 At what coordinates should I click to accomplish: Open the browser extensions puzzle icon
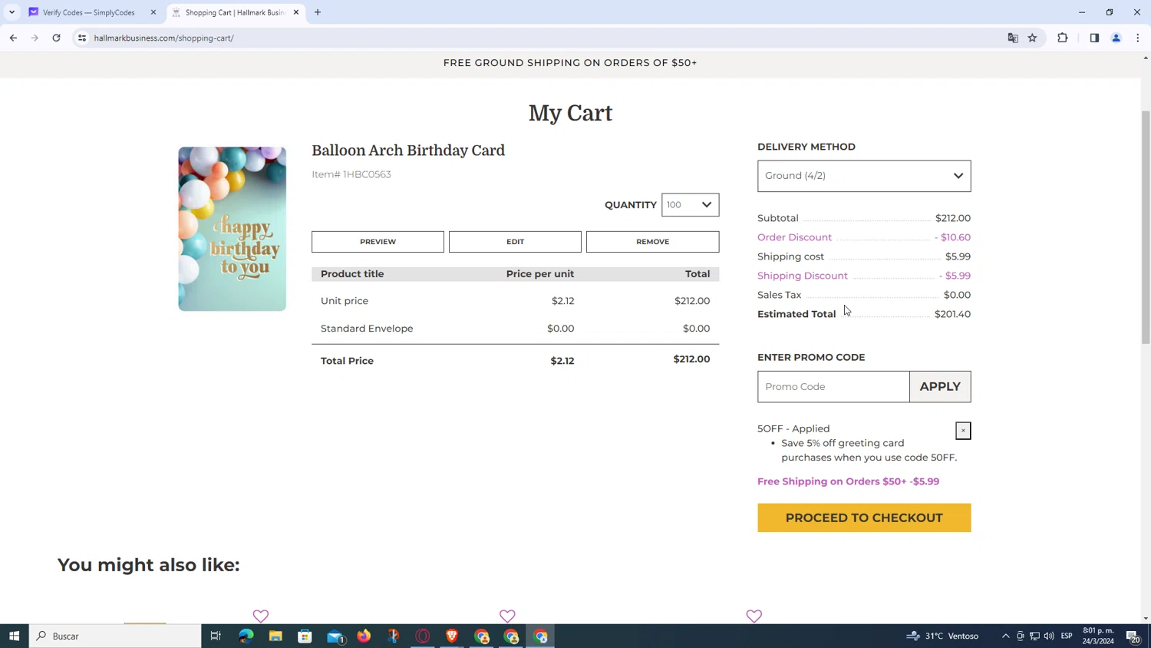tap(1063, 38)
